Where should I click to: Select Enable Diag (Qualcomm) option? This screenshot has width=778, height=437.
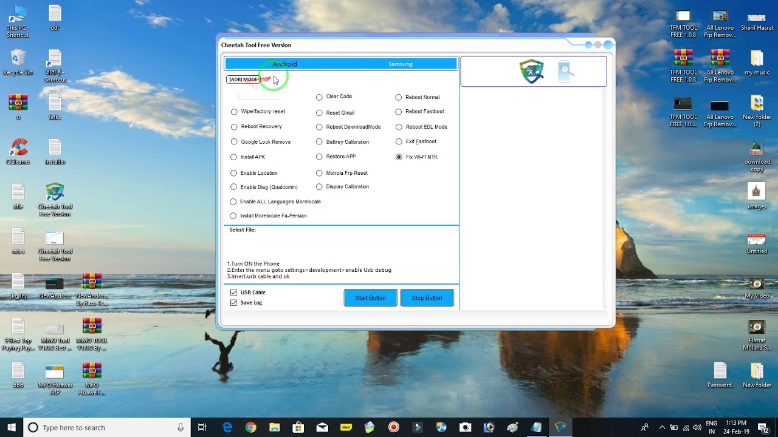(x=233, y=187)
